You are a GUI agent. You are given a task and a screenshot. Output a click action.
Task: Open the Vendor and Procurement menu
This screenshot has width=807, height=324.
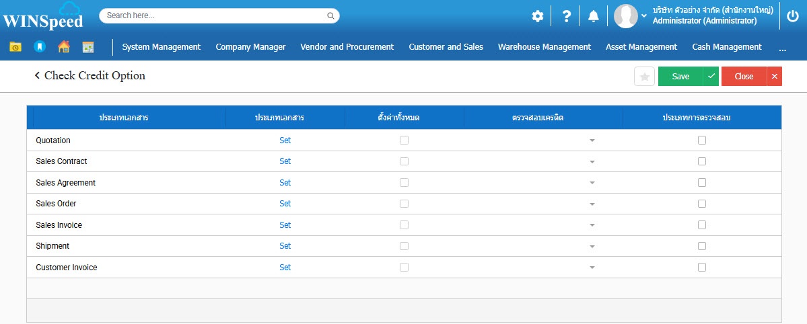[x=347, y=47]
